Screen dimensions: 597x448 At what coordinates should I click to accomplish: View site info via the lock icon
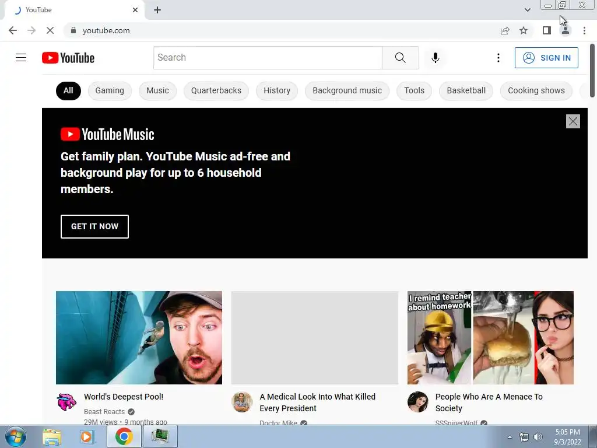click(73, 30)
